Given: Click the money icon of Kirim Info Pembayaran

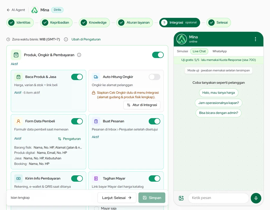Looking at the screenshot, I should pyautogui.click(x=18, y=178).
